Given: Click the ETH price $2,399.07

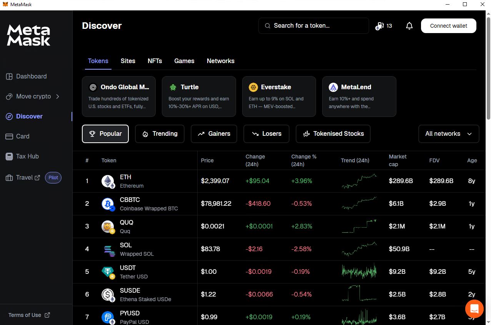Looking at the screenshot, I should pyautogui.click(x=215, y=181).
